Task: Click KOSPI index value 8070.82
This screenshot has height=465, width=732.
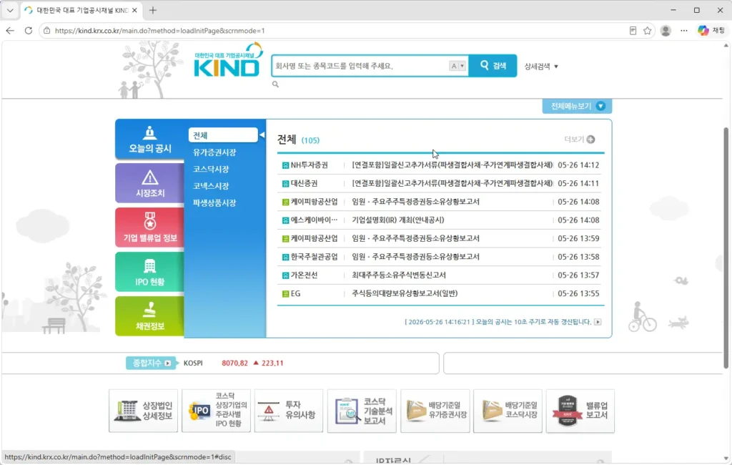Action: point(234,363)
